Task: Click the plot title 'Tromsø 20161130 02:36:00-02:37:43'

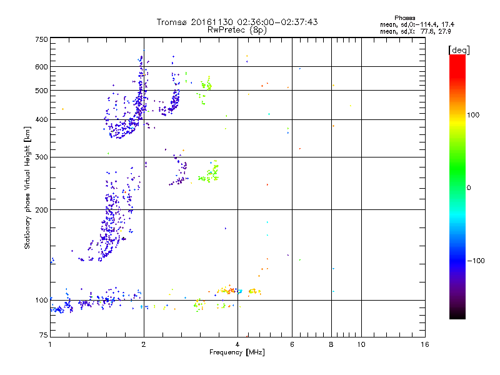Action: coord(237,22)
